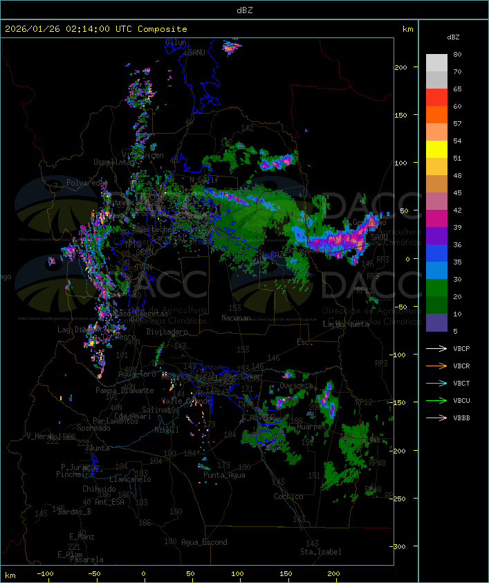Click the Punta_Agua map label

tap(224, 475)
